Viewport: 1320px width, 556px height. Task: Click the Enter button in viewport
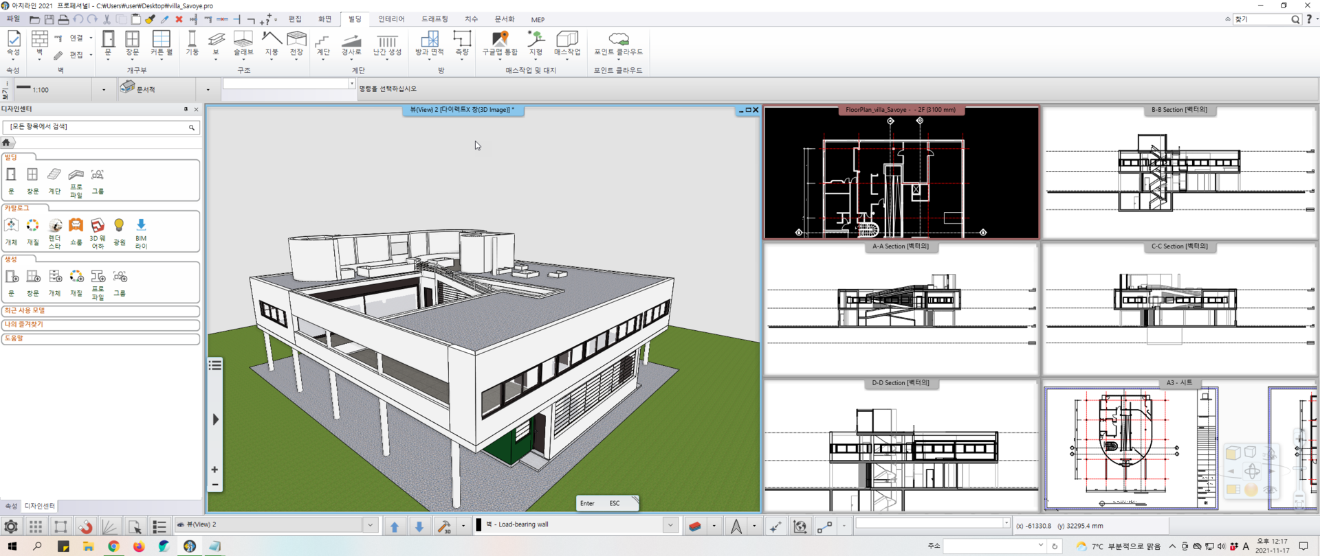(x=587, y=503)
